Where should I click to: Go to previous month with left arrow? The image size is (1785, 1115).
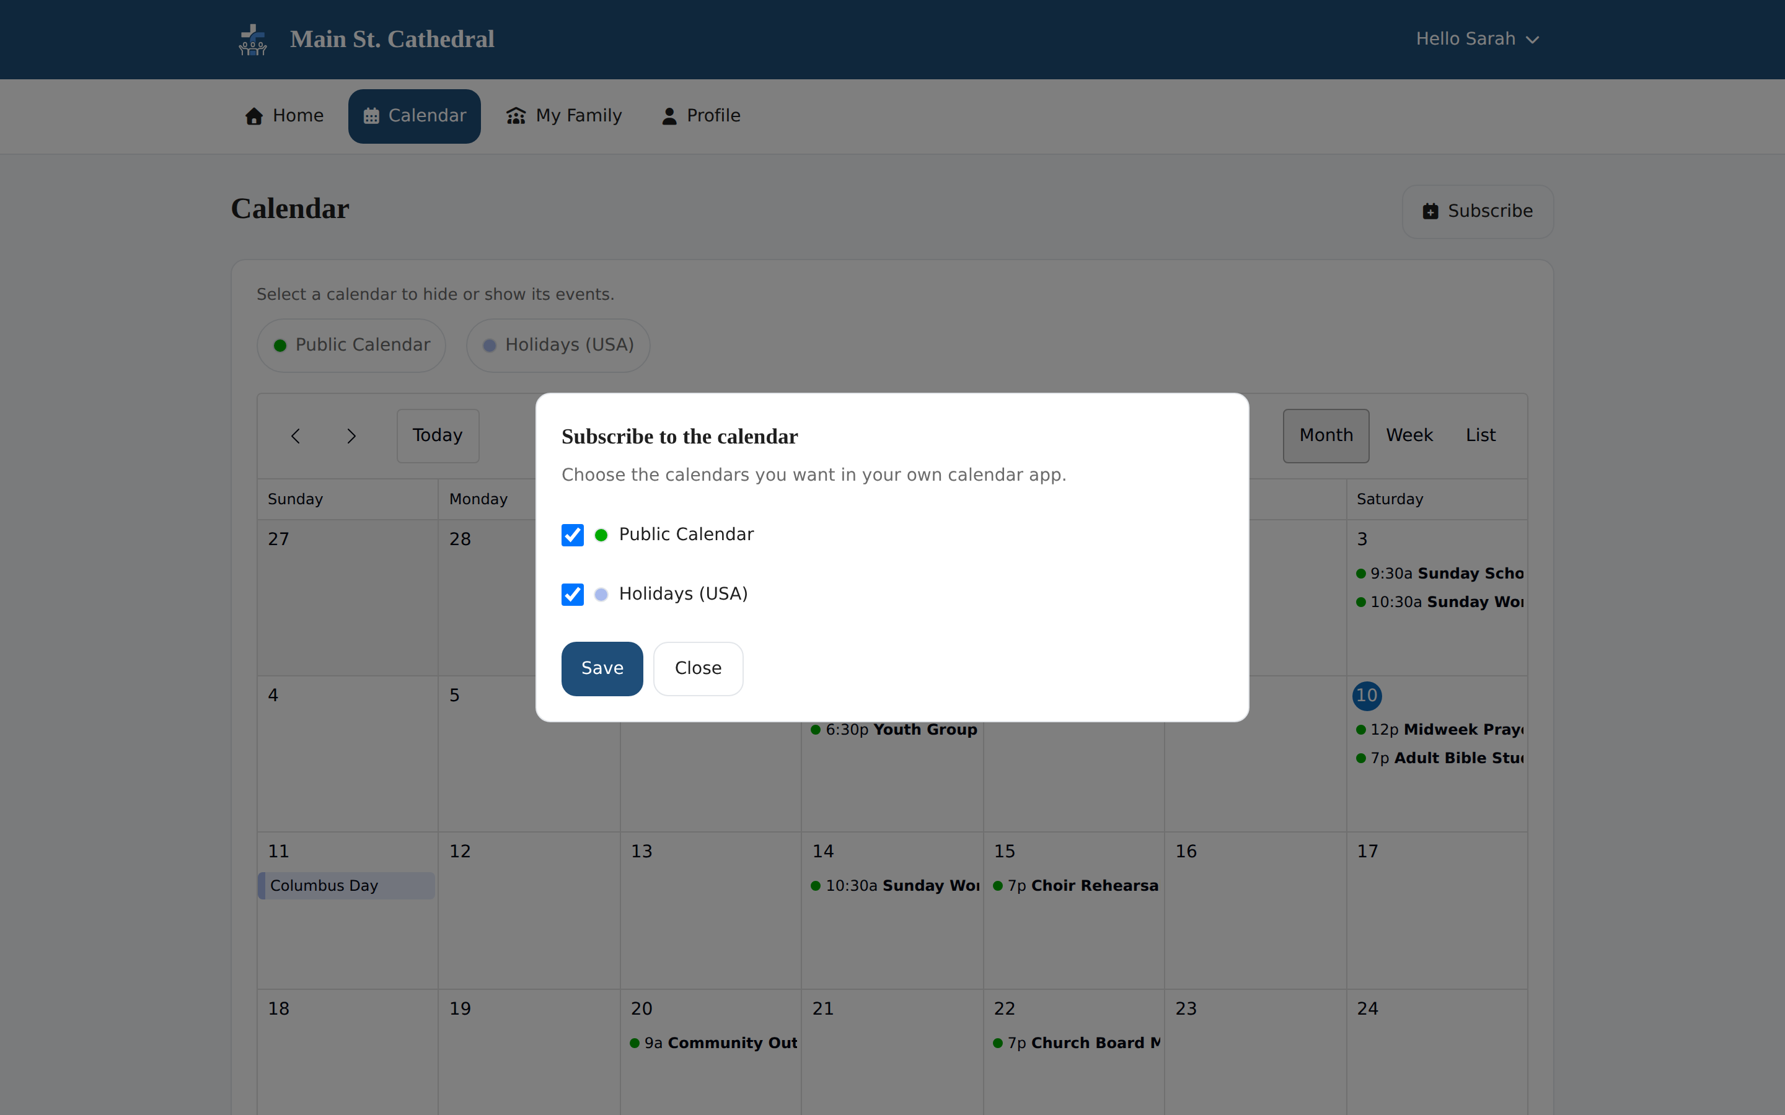(x=295, y=436)
